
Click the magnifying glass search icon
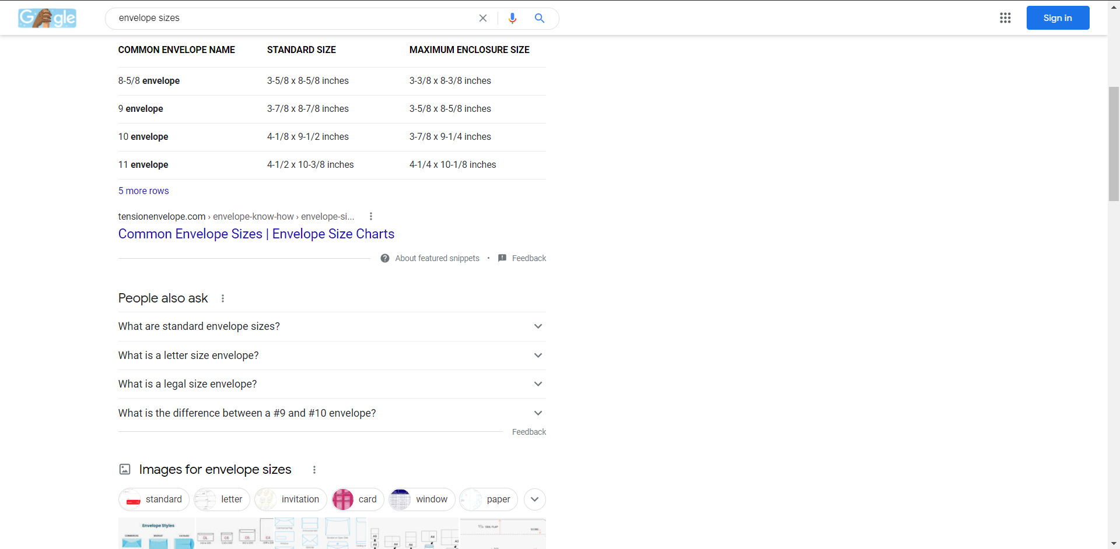pos(540,18)
